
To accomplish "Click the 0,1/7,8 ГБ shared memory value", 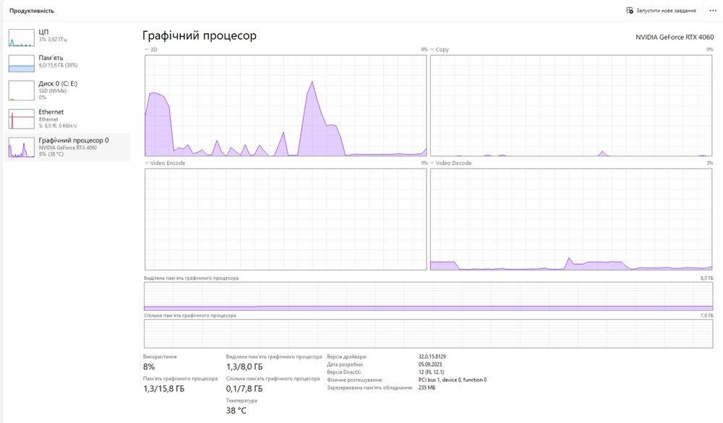I will click(x=244, y=389).
